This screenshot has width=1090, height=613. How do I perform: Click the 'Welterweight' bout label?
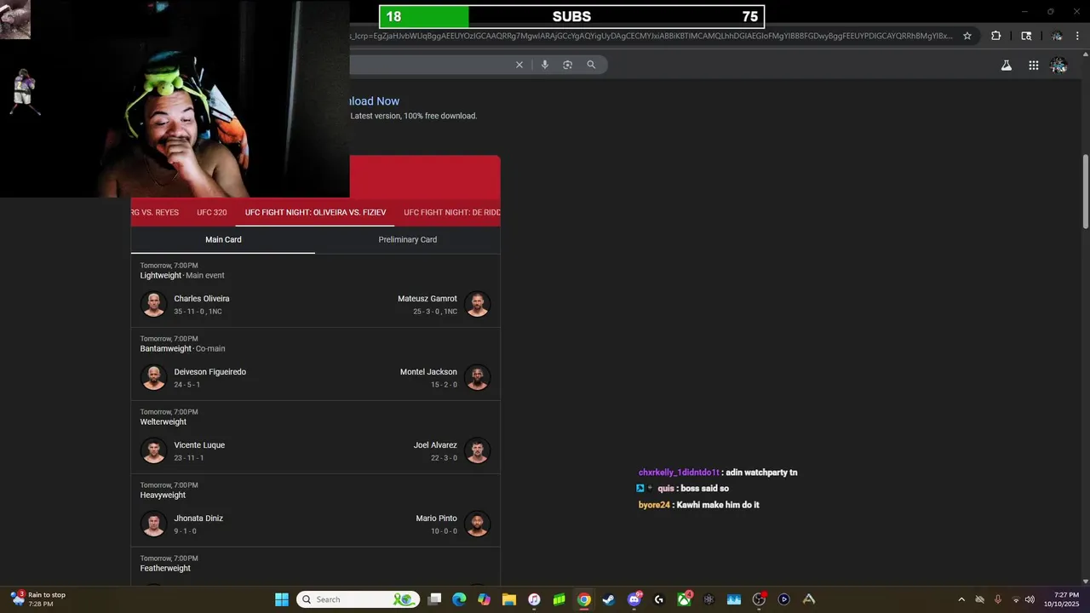point(163,422)
